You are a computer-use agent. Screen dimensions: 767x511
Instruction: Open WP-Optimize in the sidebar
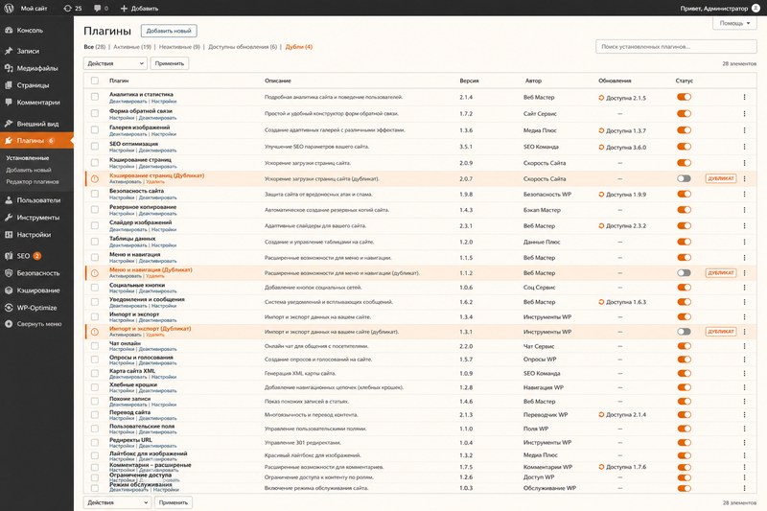point(36,308)
